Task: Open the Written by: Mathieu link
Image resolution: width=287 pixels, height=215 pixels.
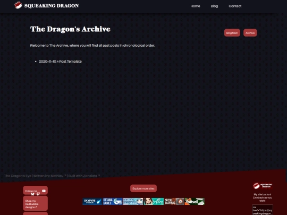Action: point(49,176)
